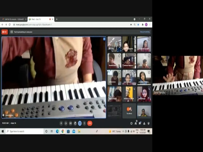Toggle the camera button in Meet
Screen dimensions: 203x152
(x=66, y=123)
